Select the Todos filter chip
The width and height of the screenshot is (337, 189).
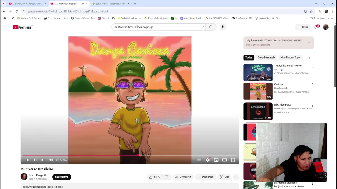pyautogui.click(x=249, y=57)
